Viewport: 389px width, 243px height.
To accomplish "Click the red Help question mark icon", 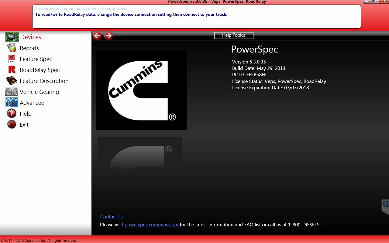I will tap(12, 114).
